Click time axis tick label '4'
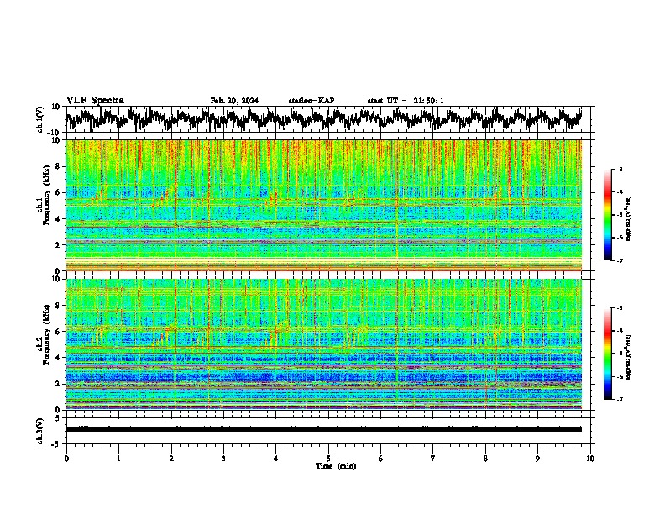This screenshot has height=514, width=665. coord(276,459)
